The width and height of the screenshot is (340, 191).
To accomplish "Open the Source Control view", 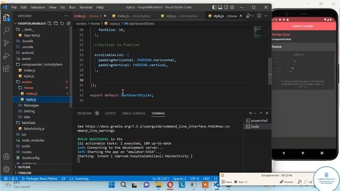I will [x=6, y=42].
